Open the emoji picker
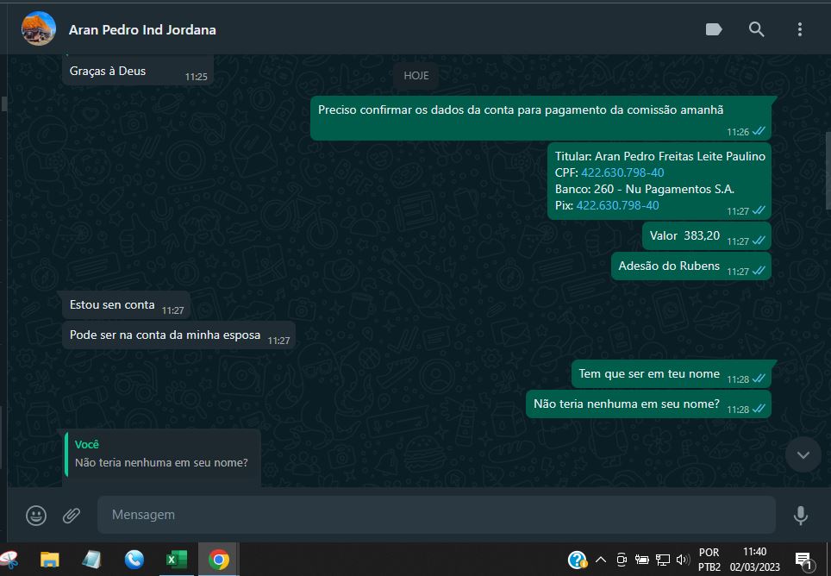Screen dimensions: 831x576 tap(36, 516)
